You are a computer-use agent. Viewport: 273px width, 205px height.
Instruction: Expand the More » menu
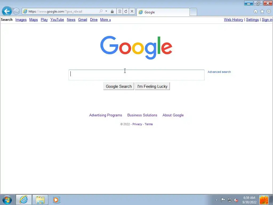tap(106, 19)
